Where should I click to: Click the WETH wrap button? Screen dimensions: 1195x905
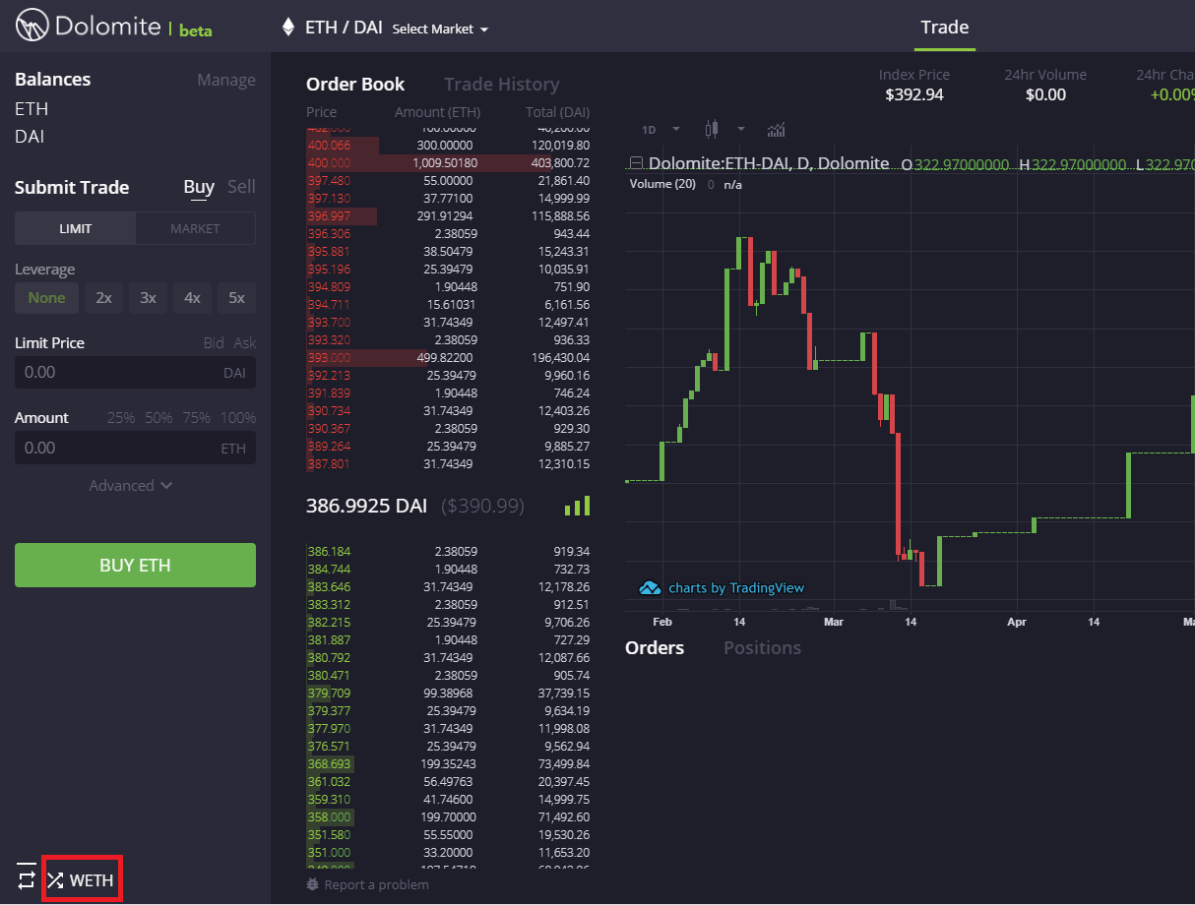coord(83,880)
